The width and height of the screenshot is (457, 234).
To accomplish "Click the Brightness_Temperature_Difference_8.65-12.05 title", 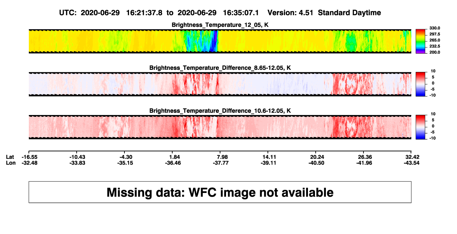I will pos(220,68).
